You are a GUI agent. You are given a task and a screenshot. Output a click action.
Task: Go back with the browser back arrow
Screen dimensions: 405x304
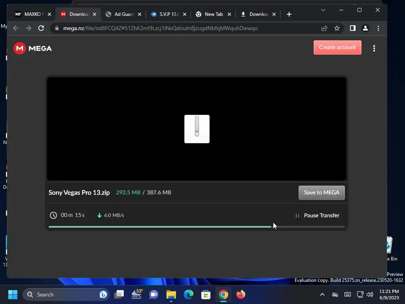tap(16, 28)
